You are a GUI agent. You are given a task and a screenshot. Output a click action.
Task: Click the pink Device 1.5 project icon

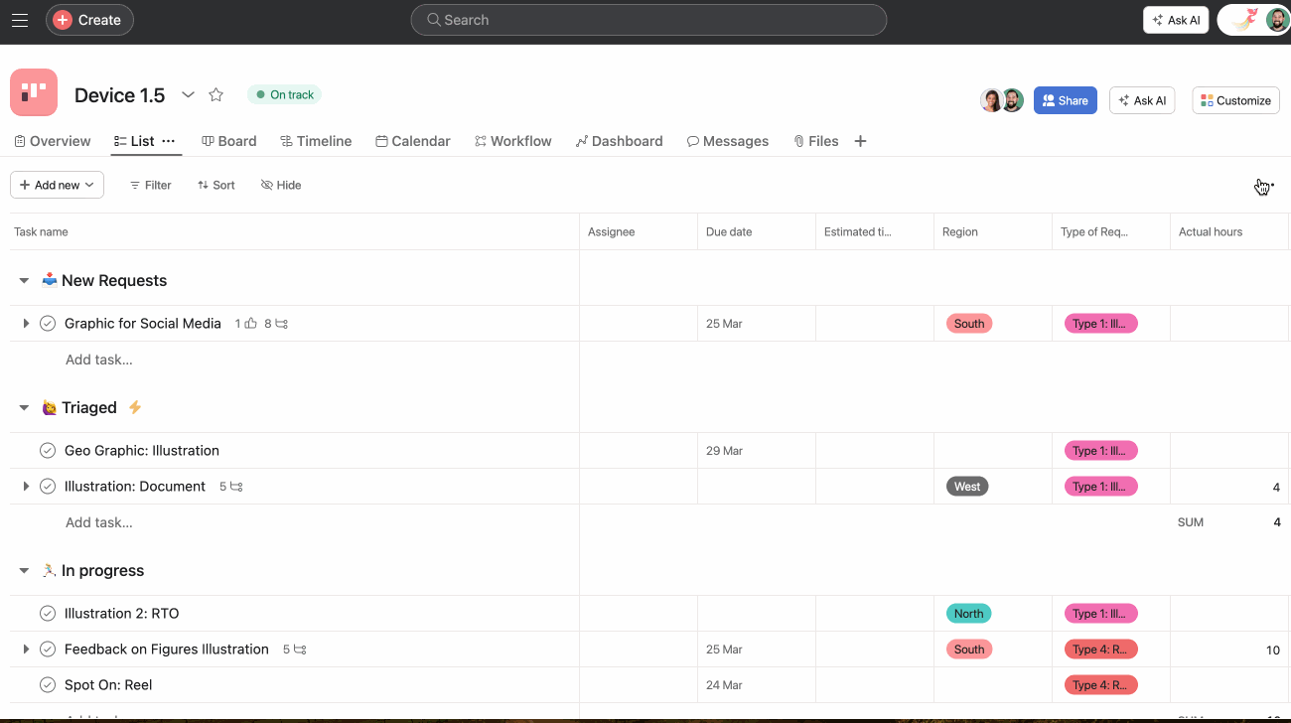[33, 93]
